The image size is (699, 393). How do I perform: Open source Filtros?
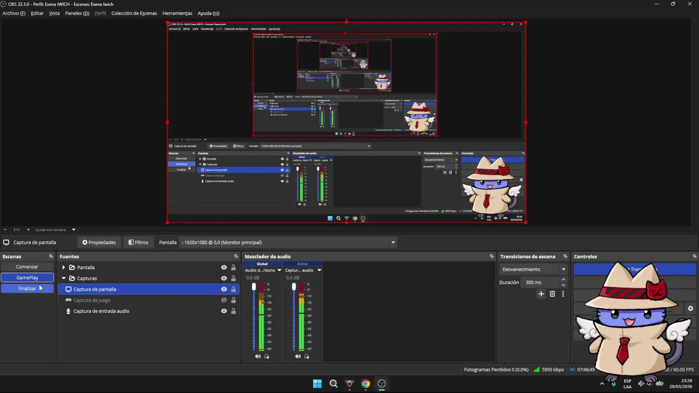[138, 242]
